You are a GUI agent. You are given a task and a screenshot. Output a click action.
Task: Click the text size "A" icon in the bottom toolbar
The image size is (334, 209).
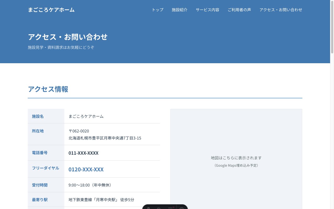(148, 208)
